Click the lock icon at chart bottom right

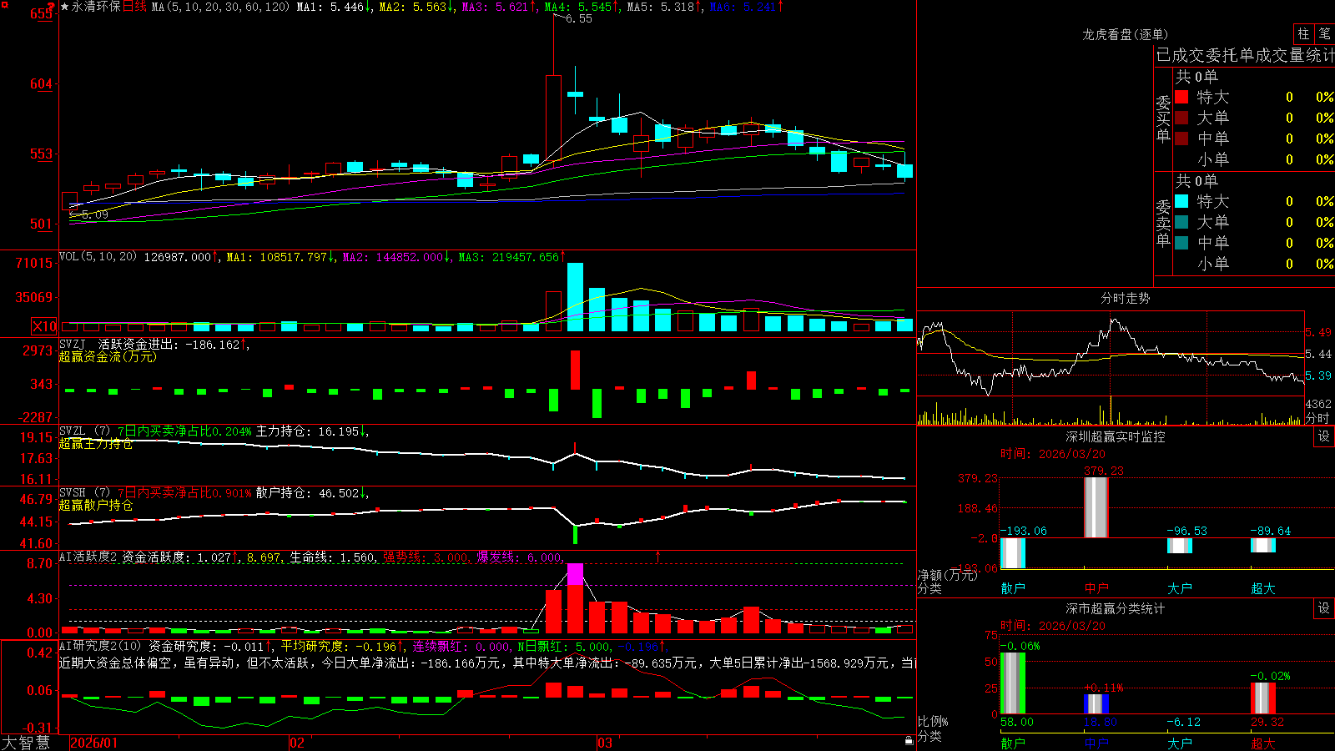tap(909, 740)
